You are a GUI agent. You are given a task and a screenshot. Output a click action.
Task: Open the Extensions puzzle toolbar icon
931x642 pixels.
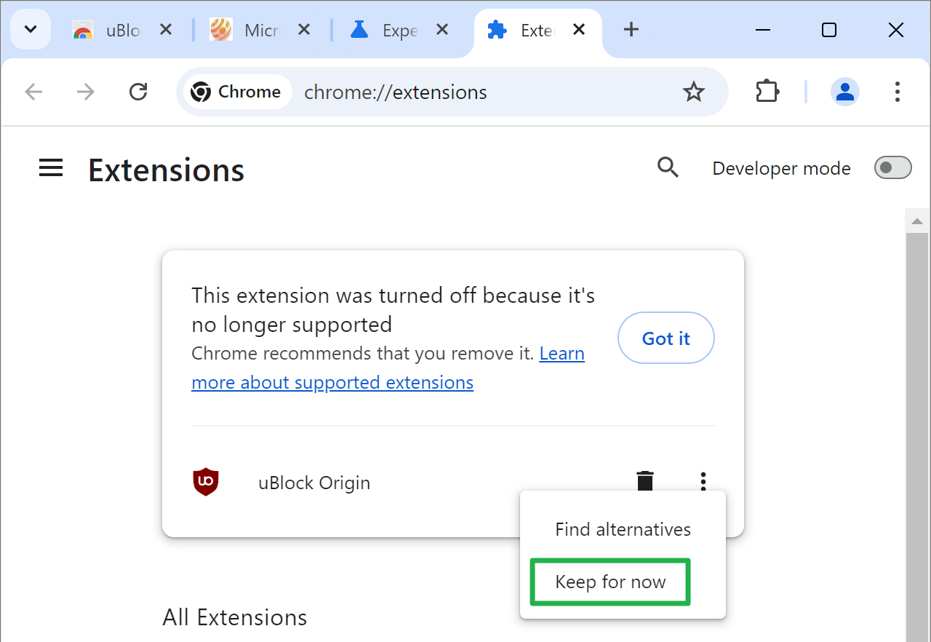click(x=767, y=92)
